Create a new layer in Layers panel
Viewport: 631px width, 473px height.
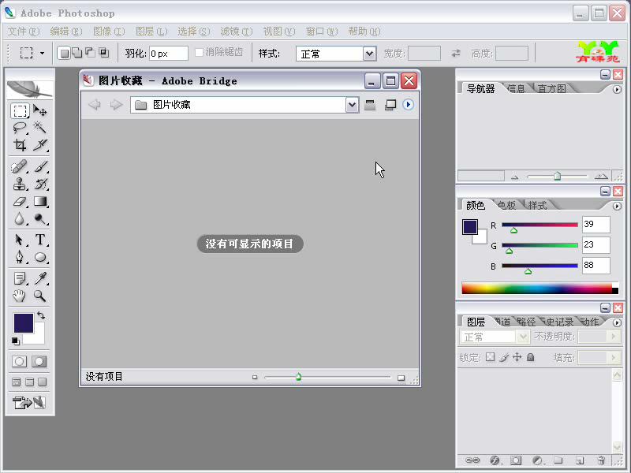(580, 460)
